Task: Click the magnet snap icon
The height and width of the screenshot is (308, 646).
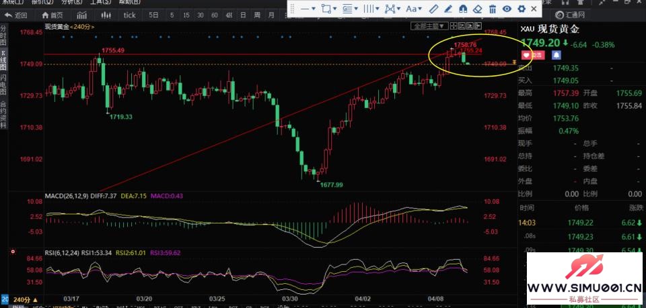Action: pos(463,9)
